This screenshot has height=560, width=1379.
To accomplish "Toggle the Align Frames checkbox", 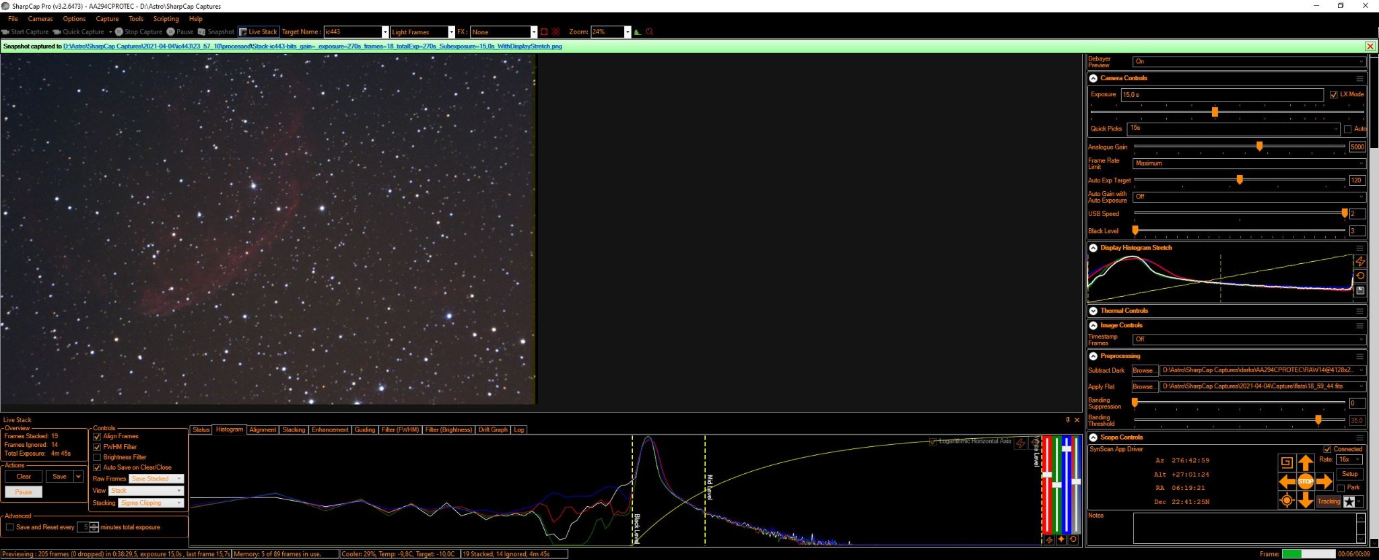I will (97, 437).
